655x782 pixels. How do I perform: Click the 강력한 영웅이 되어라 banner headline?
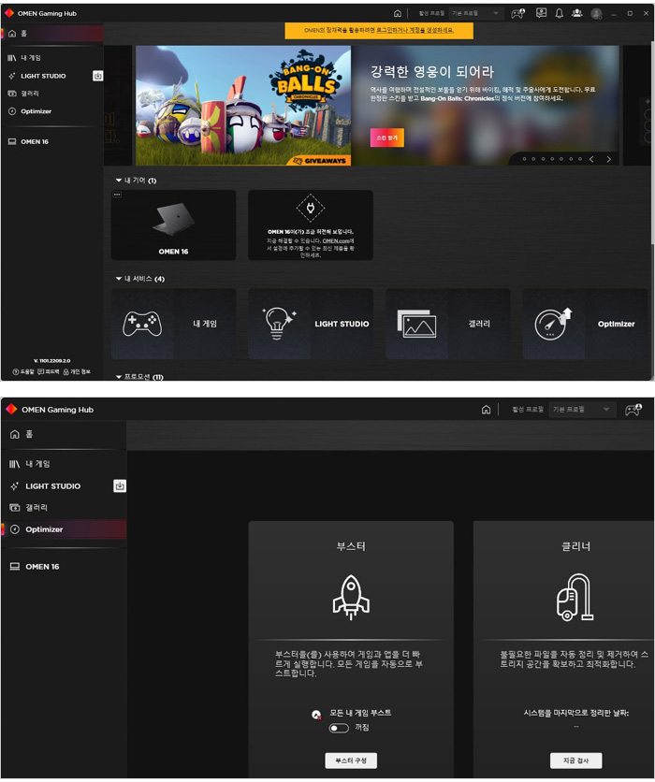(432, 72)
